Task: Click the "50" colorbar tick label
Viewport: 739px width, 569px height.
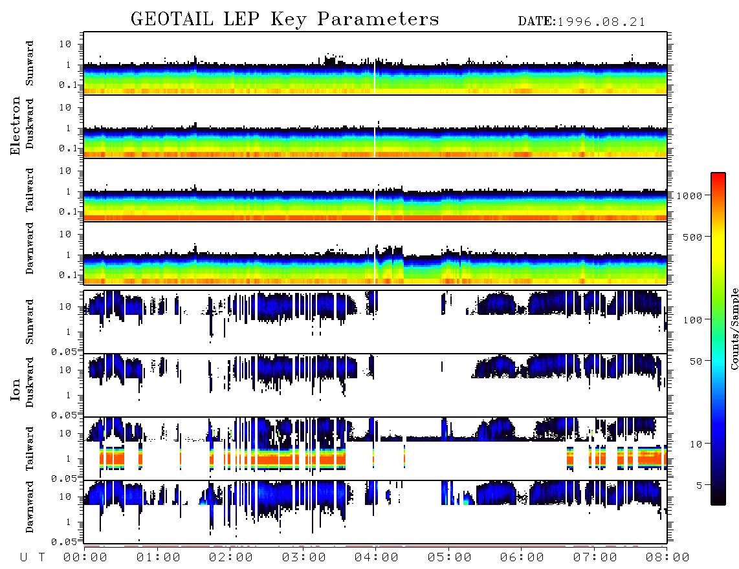Action: (x=696, y=361)
